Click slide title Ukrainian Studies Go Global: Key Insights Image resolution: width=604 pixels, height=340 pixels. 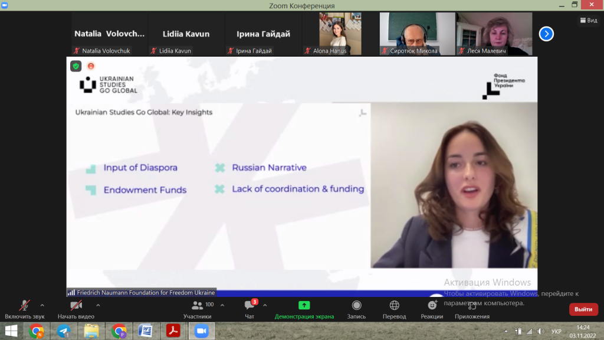[x=144, y=112]
